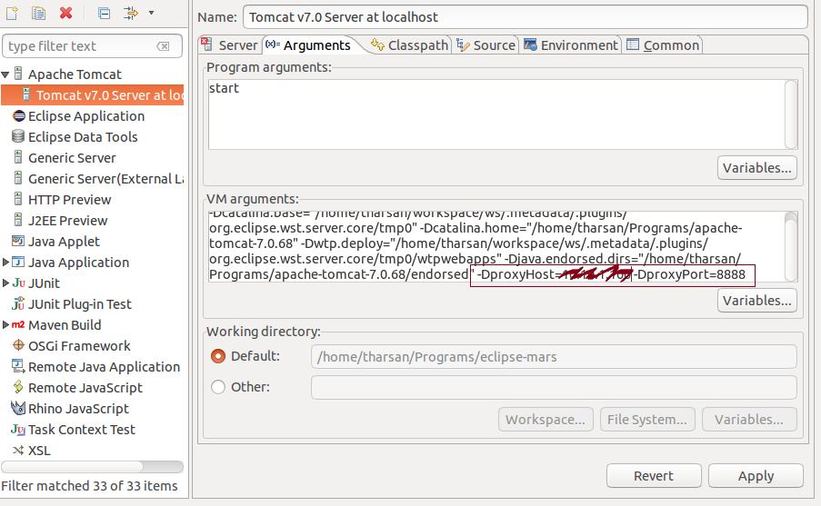Delete selected launch configuration red X
Screen dimensions: 821x506
66,13
